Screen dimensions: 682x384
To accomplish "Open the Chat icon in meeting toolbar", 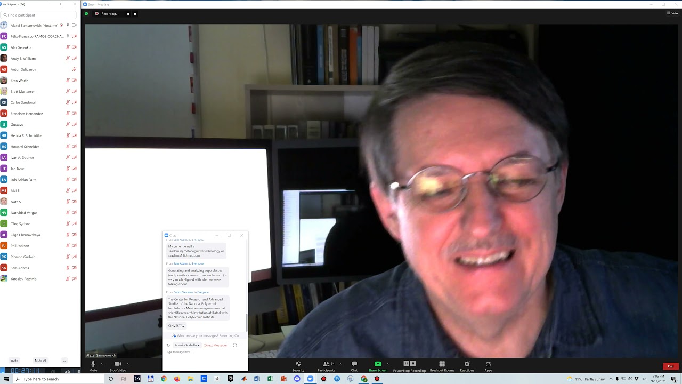I will [x=354, y=364].
